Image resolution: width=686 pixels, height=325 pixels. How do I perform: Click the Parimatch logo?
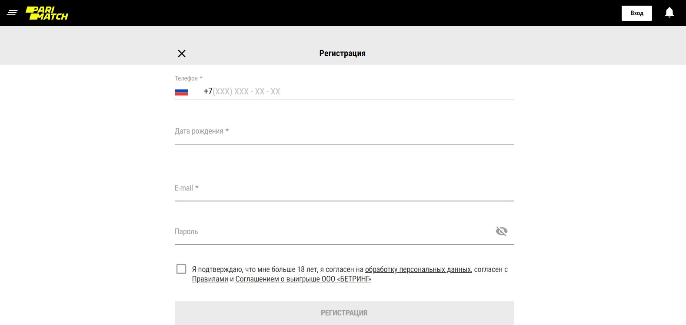click(47, 13)
